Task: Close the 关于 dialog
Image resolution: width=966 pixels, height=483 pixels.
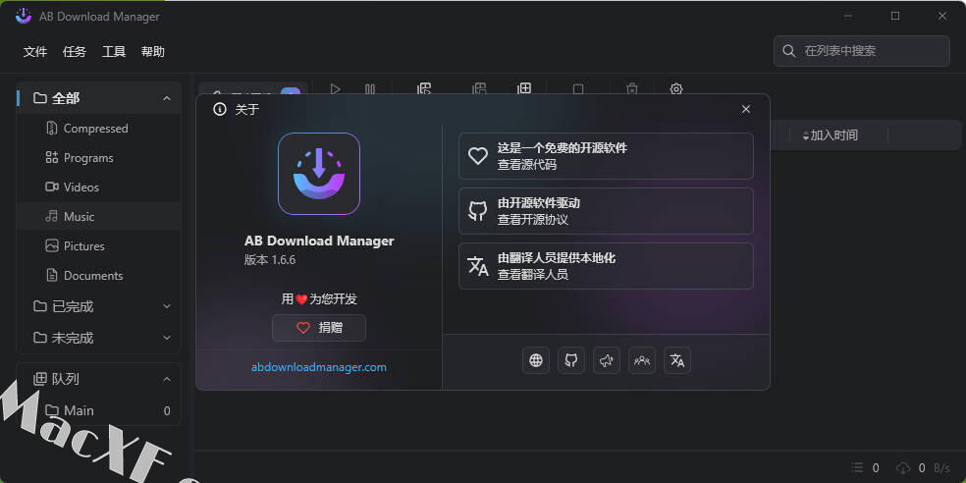Action: 746,109
